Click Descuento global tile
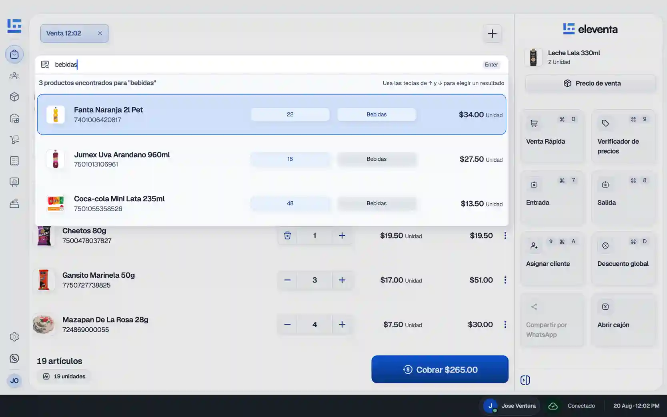The height and width of the screenshot is (417, 667). coord(623,259)
